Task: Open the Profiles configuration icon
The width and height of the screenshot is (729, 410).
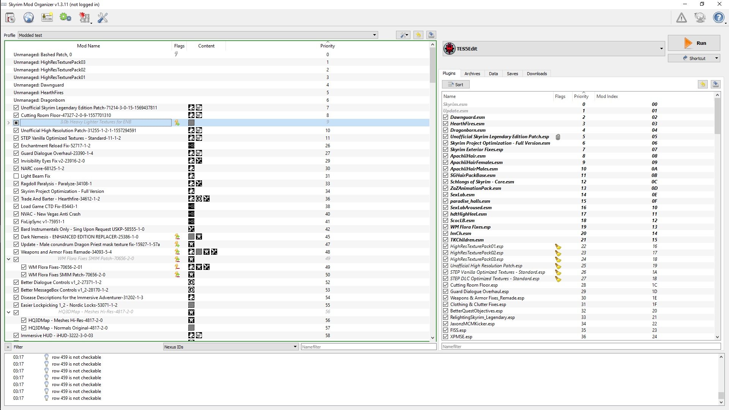Action: [47, 17]
